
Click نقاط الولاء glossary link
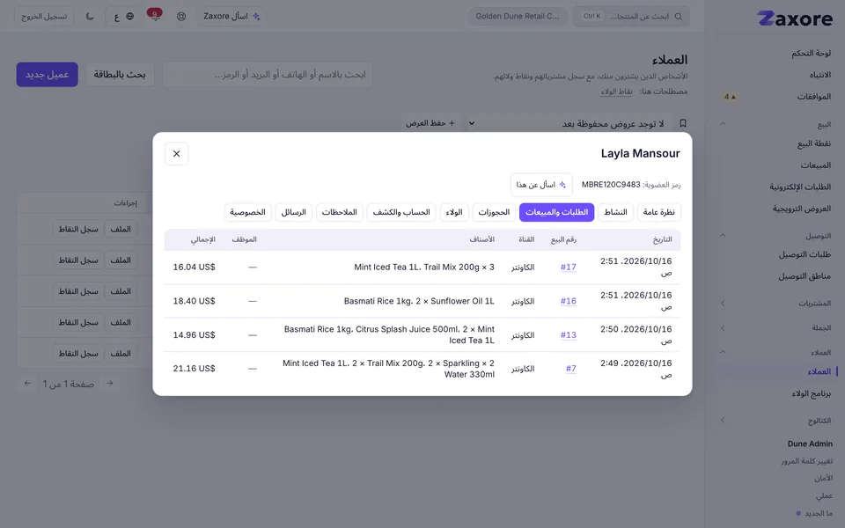pyautogui.click(x=617, y=92)
